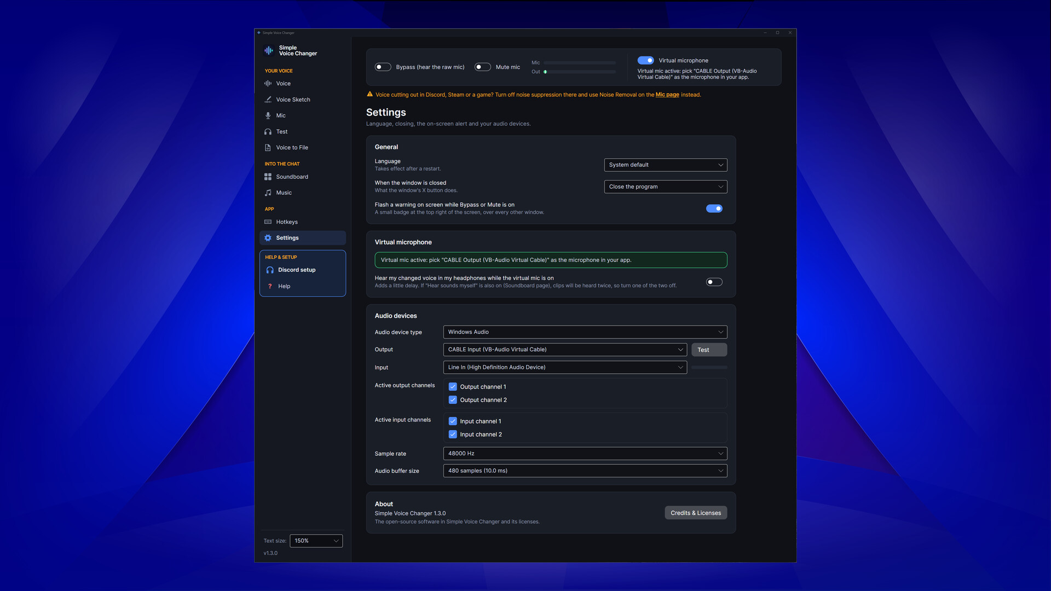Open the Language dropdown
The width and height of the screenshot is (1051, 591).
(666, 165)
